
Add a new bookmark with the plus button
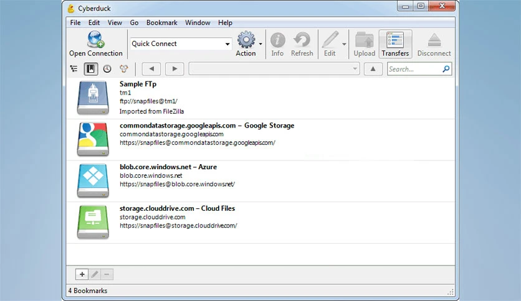pos(82,274)
